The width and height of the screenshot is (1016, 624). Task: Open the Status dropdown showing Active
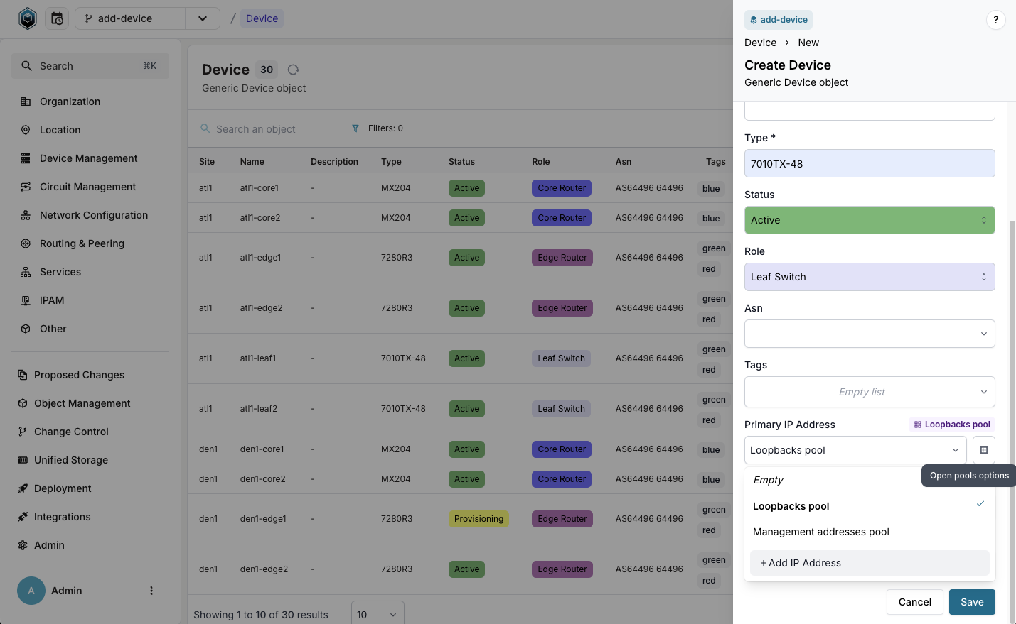(869, 220)
